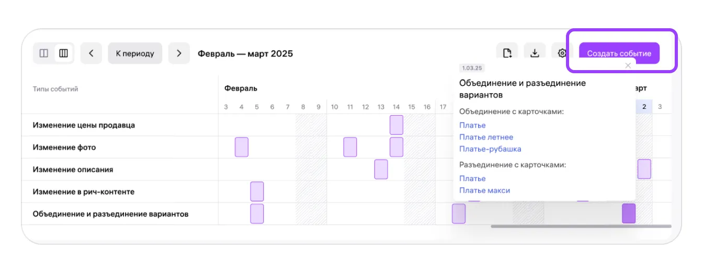Select dark purple merge event in March
Viewport: 703px width, 273px height.
pyautogui.click(x=628, y=213)
